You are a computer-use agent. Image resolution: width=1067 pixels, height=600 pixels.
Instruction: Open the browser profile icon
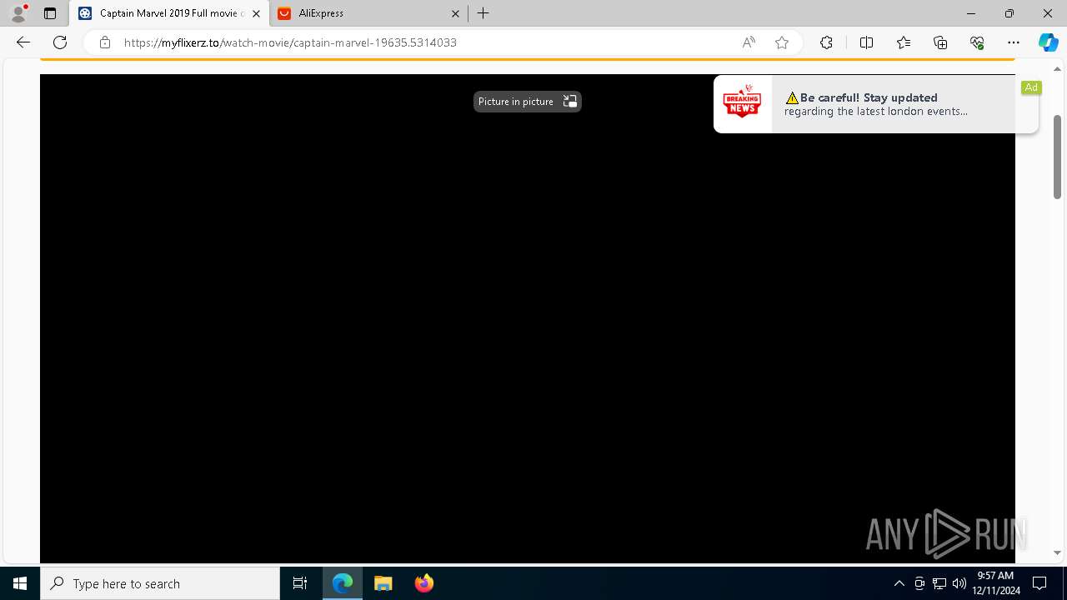coord(18,13)
